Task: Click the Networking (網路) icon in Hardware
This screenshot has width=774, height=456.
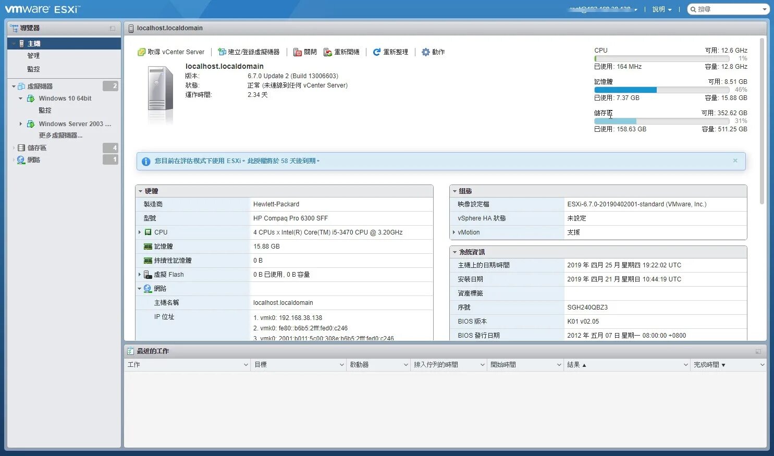Action: point(148,289)
